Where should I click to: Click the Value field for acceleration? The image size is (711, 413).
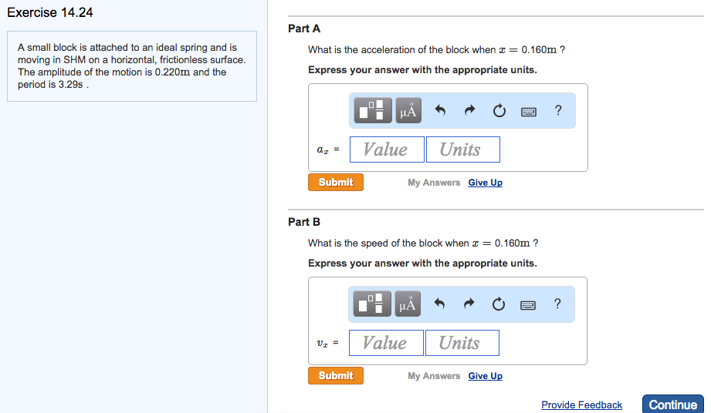(387, 149)
